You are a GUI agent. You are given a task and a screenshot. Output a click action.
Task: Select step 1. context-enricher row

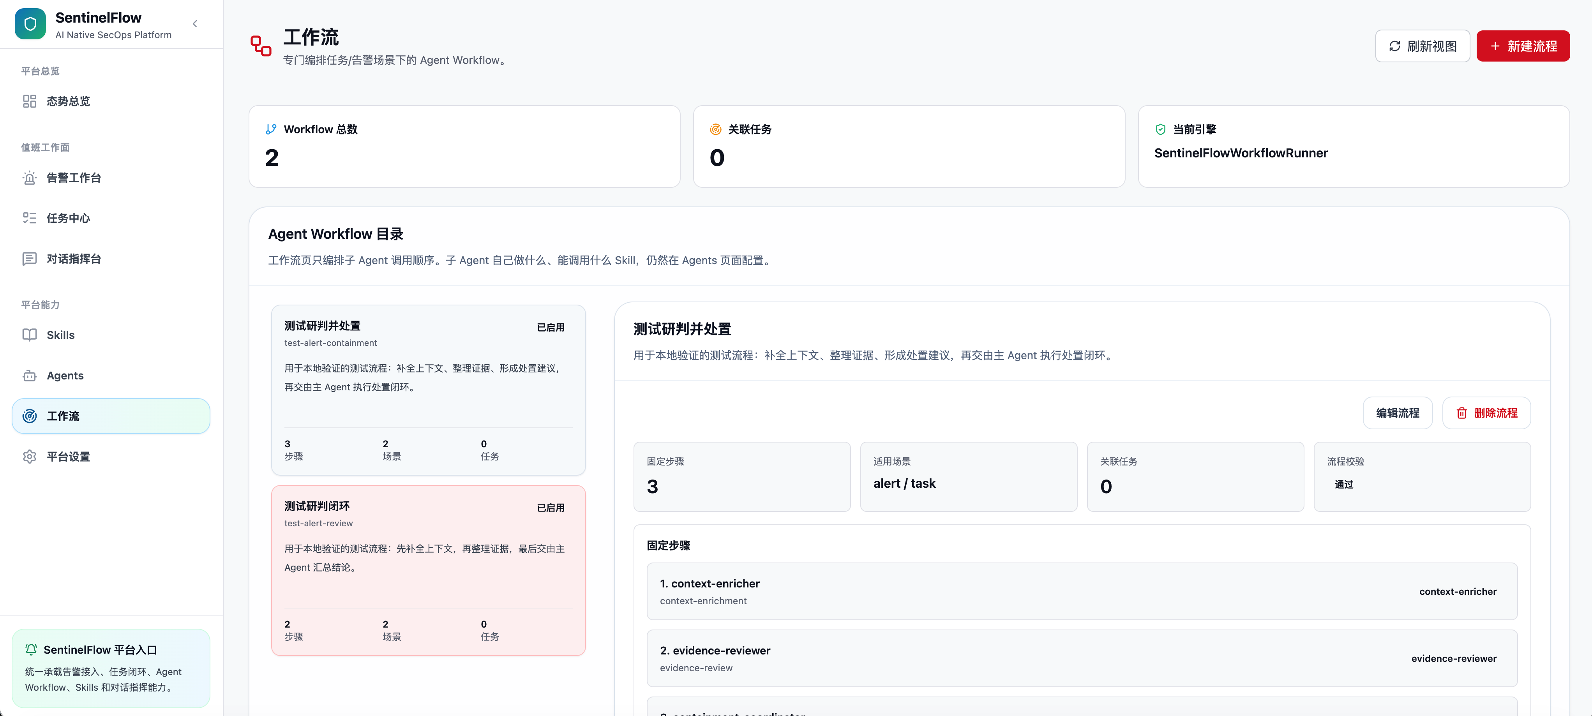tap(1082, 591)
